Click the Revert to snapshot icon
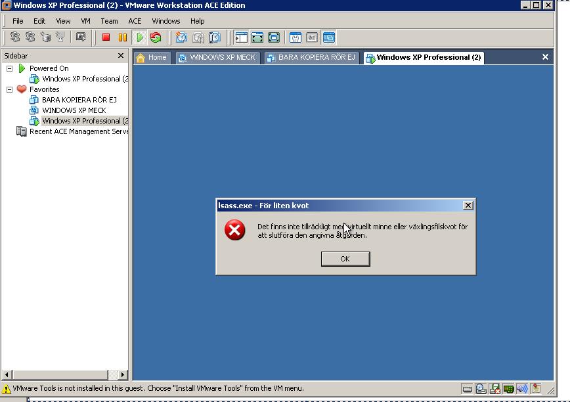Viewport: 570px width, 402px height. pyautogui.click(x=198, y=37)
